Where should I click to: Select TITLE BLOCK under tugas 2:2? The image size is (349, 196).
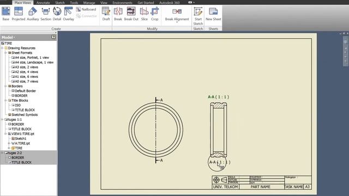click(20, 162)
